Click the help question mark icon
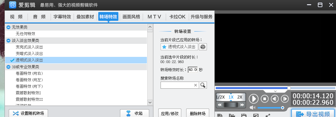This screenshot has height=117, width=336. 256,115
